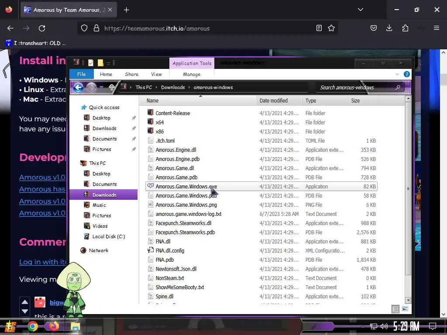Screen dimensions: 447x335
Task: Select Network in navigation pane
Action: [x=98, y=250]
